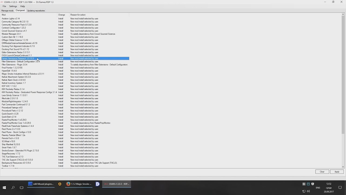Open the notification center icon
346x195 pixels.
click(x=340, y=187)
